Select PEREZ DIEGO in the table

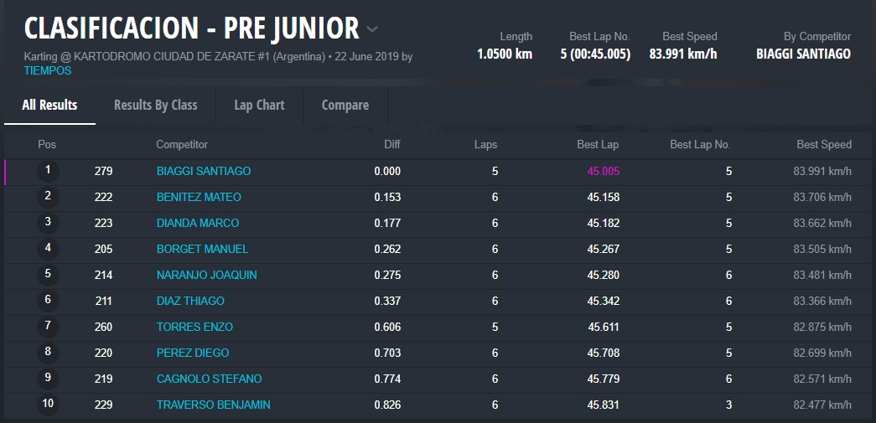pos(193,353)
